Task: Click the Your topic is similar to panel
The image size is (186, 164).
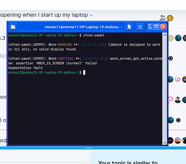Action: [x=138, y=158]
